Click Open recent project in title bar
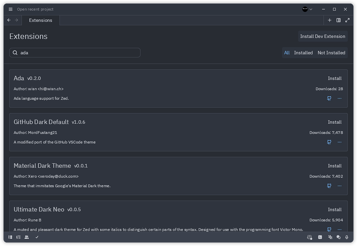 click(x=35, y=9)
